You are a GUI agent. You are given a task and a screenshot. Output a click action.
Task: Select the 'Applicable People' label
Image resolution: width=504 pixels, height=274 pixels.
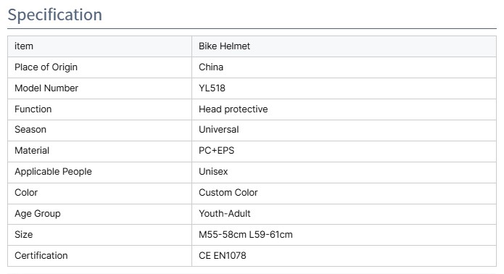53,172
